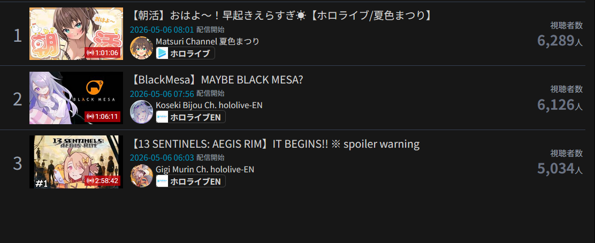Screen dimensions: 595x243
Task: Open Gigi Murin channel avatar icon
Action: pos(142,176)
